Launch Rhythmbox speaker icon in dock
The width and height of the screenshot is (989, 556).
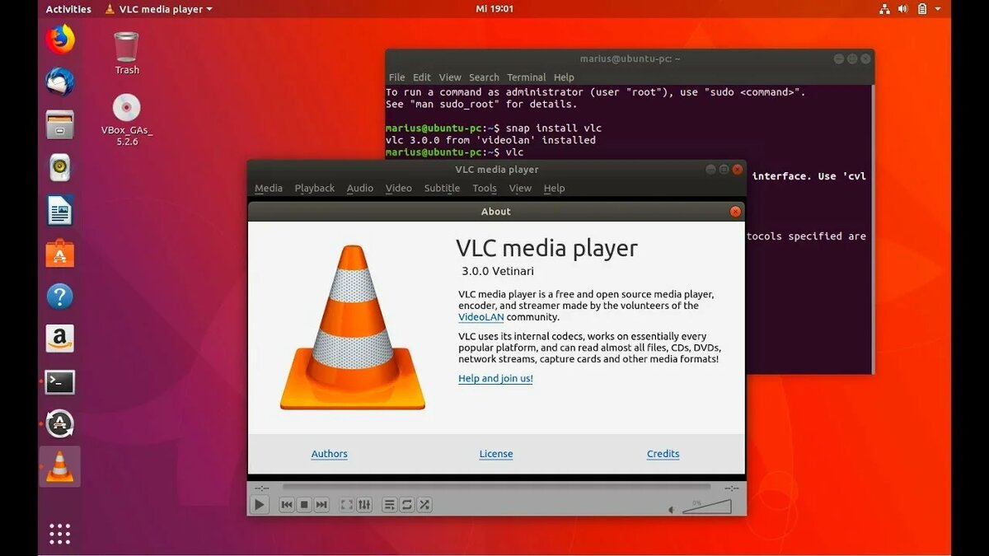59,168
